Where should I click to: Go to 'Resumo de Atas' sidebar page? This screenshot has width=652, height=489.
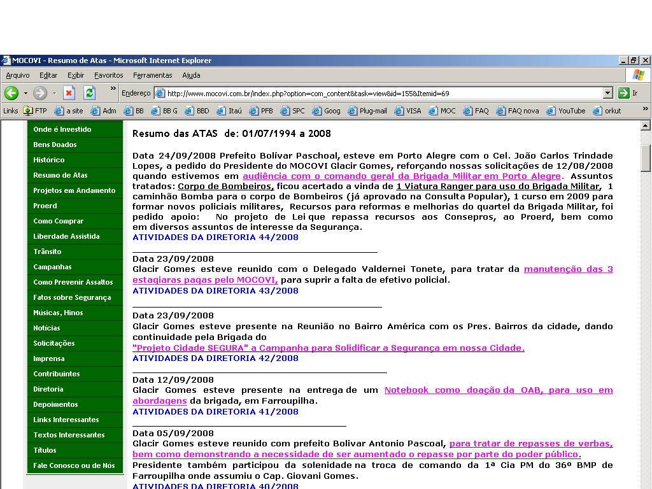(x=75, y=175)
